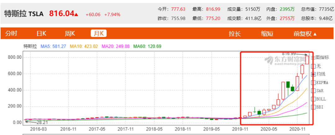Click the MA10: 423.02 legend value
Screen dimensions: 335x135
[x=84, y=46]
